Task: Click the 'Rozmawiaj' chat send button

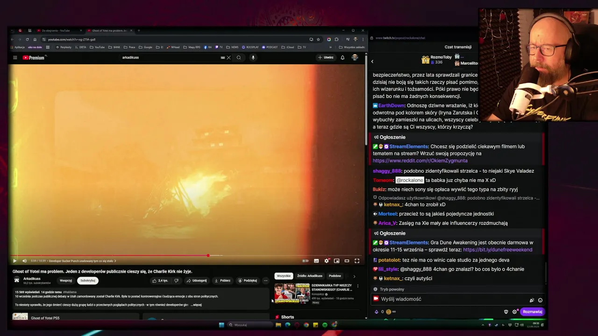Action: (532, 312)
